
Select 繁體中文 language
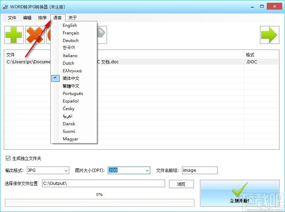click(74, 86)
